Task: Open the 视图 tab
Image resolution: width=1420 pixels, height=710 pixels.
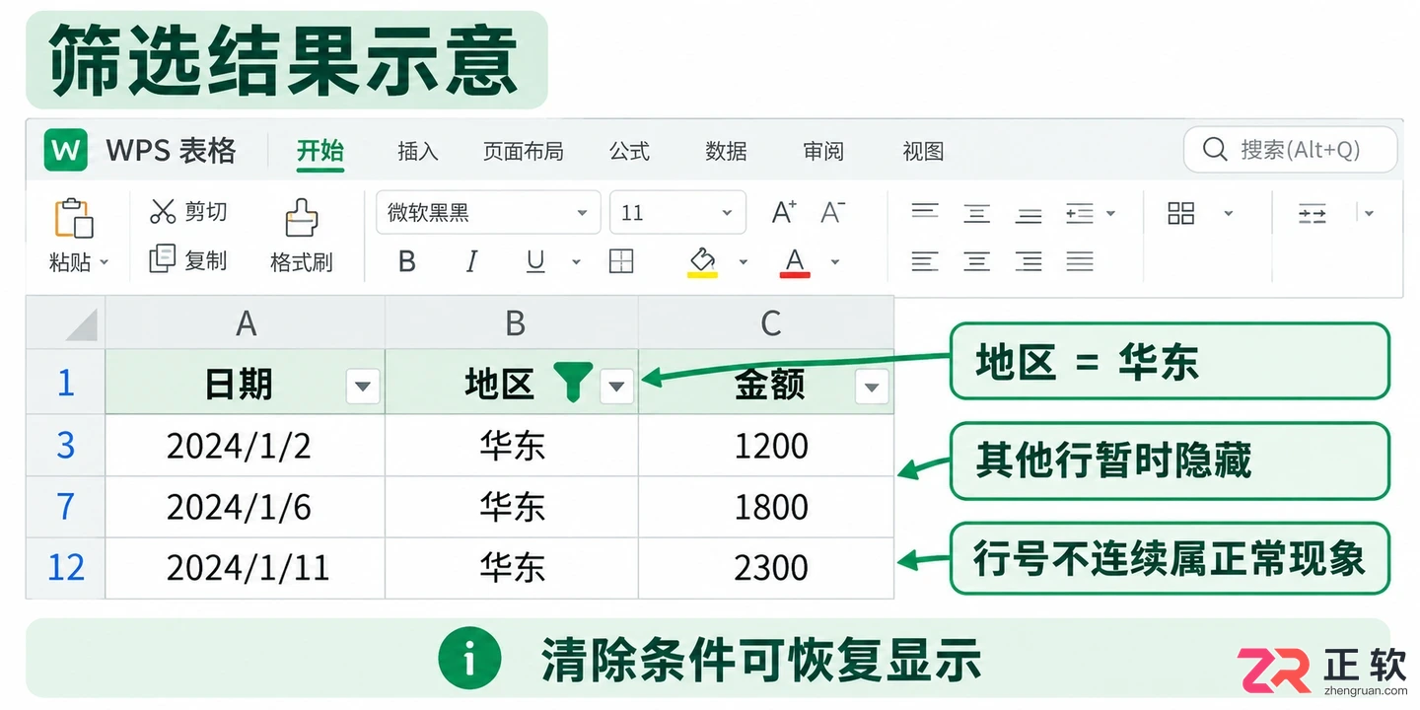Action: [x=924, y=151]
